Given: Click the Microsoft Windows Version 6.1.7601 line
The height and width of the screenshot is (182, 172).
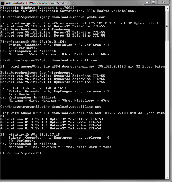Looking at the screenshot, I should (37, 8).
